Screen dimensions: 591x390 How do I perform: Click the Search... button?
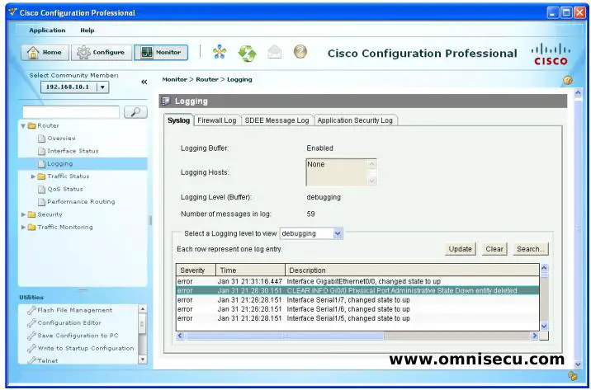click(x=530, y=249)
